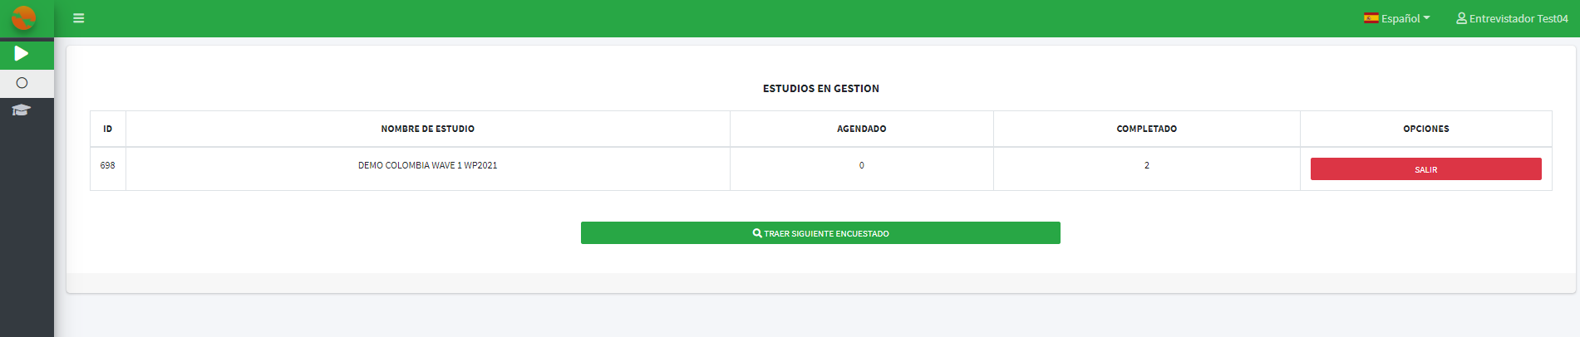
Task: Click the user profile silhouette icon
Action: tap(1461, 18)
